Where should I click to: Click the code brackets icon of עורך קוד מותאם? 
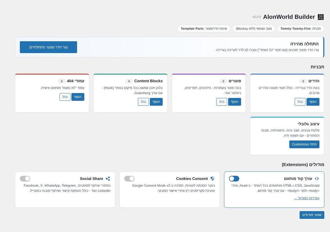coord(317,179)
